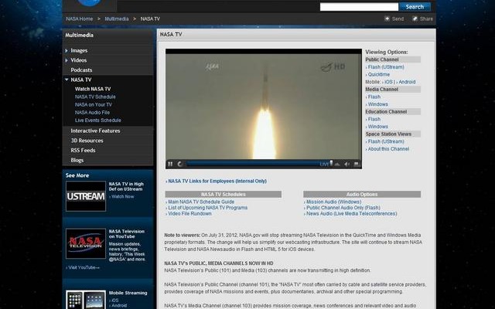Click the LIVE position handle in player

(331, 163)
